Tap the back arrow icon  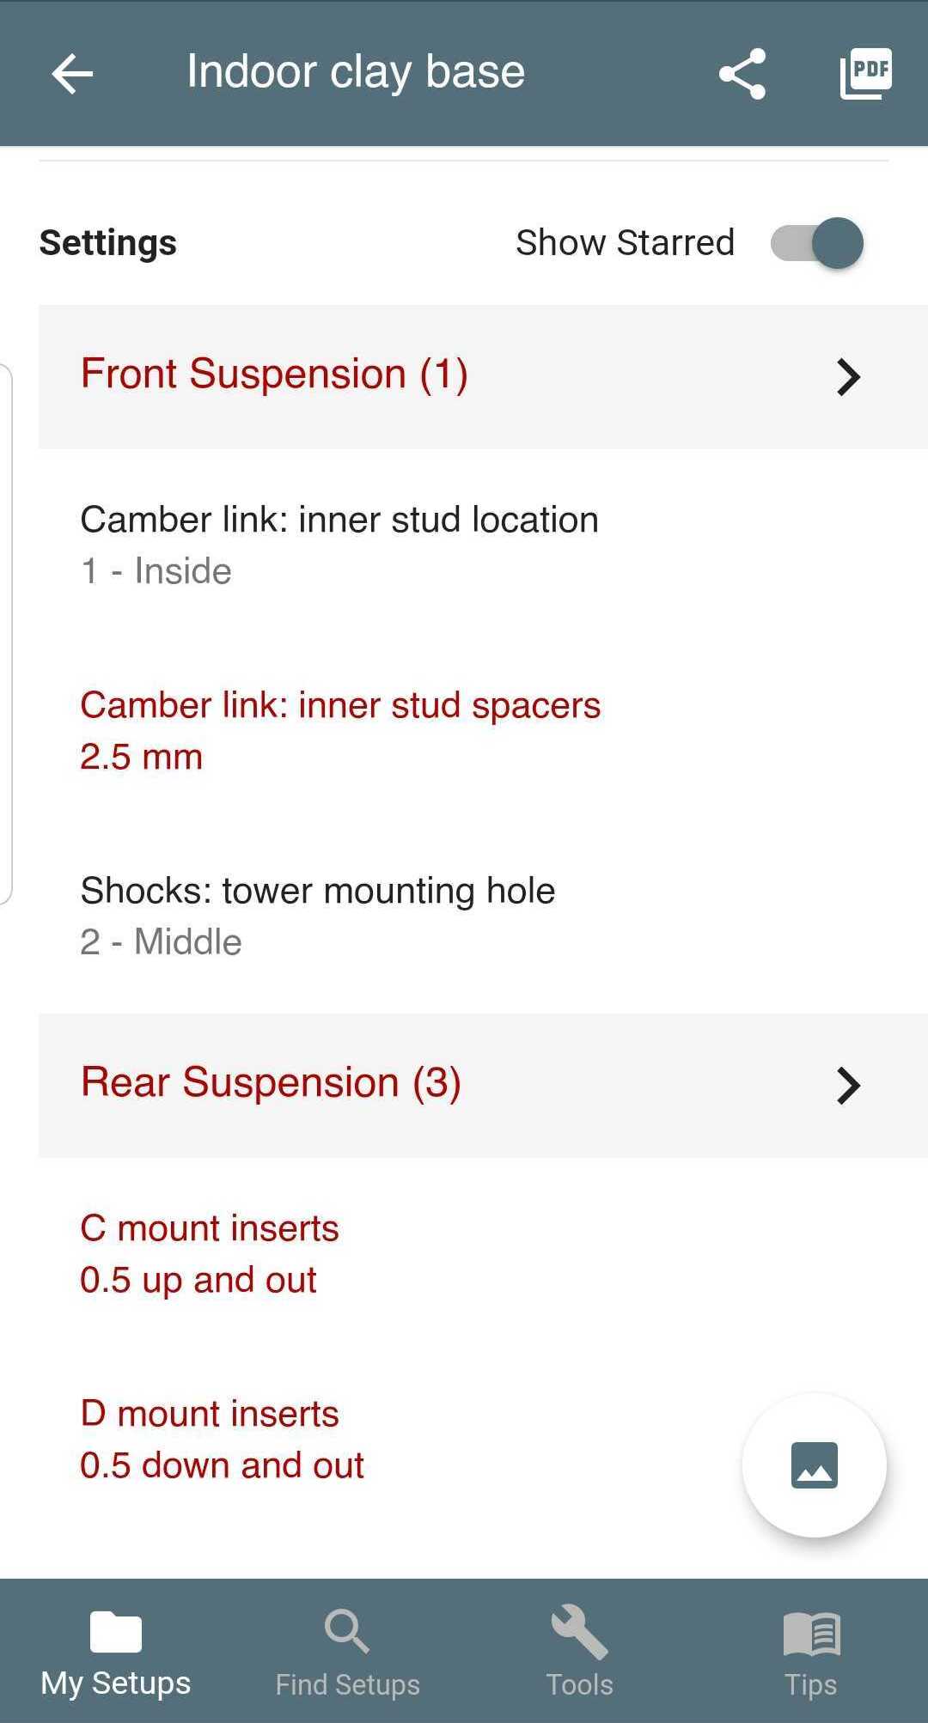pos(72,74)
